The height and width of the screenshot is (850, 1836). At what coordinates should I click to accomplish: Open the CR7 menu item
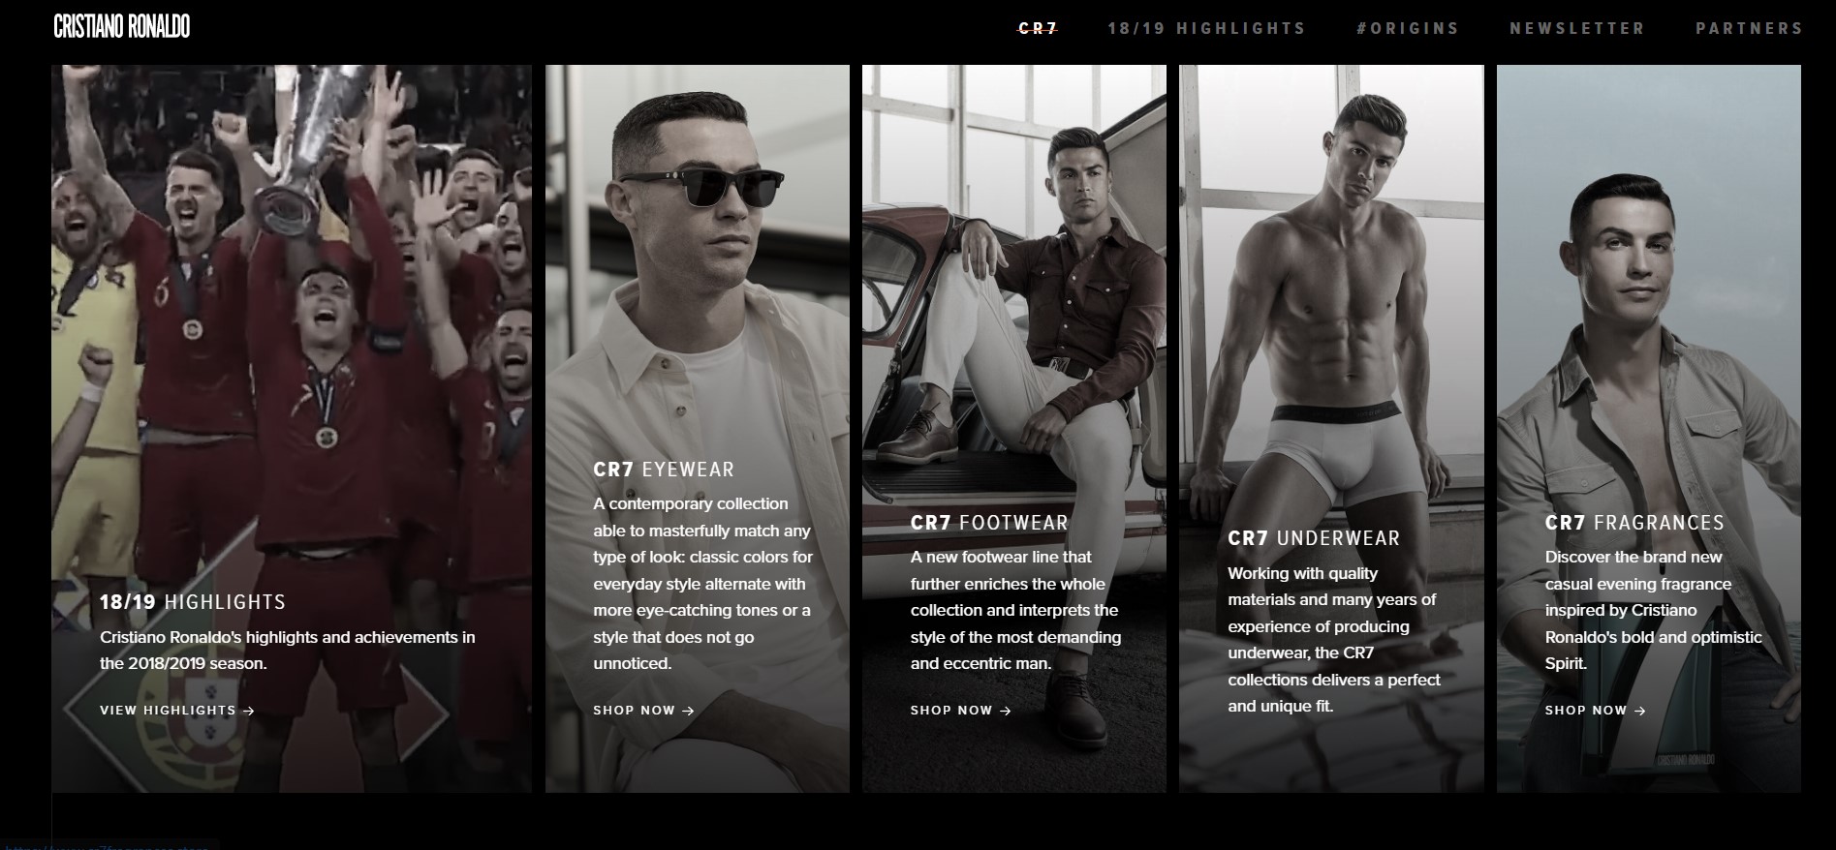(x=1038, y=28)
